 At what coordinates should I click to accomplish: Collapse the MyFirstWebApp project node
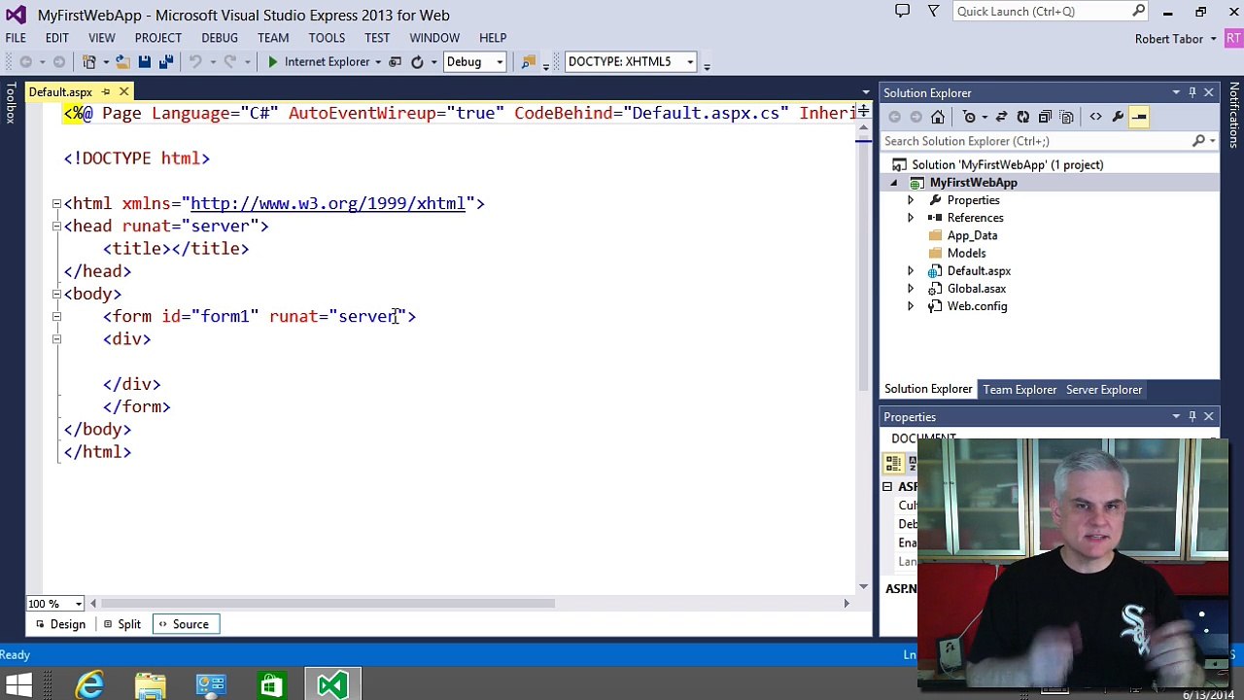point(894,183)
